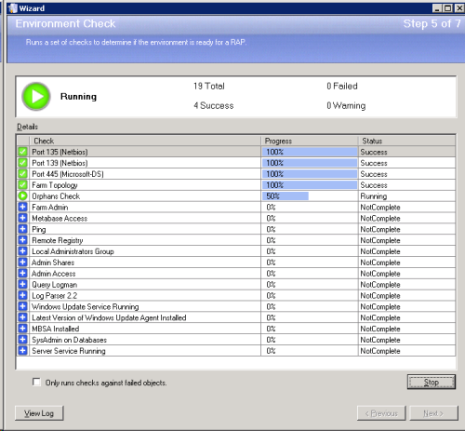Image resolution: width=465 pixels, height=431 pixels.
Task: Click the Orphans Check 50% progress bar
Action: (286, 196)
